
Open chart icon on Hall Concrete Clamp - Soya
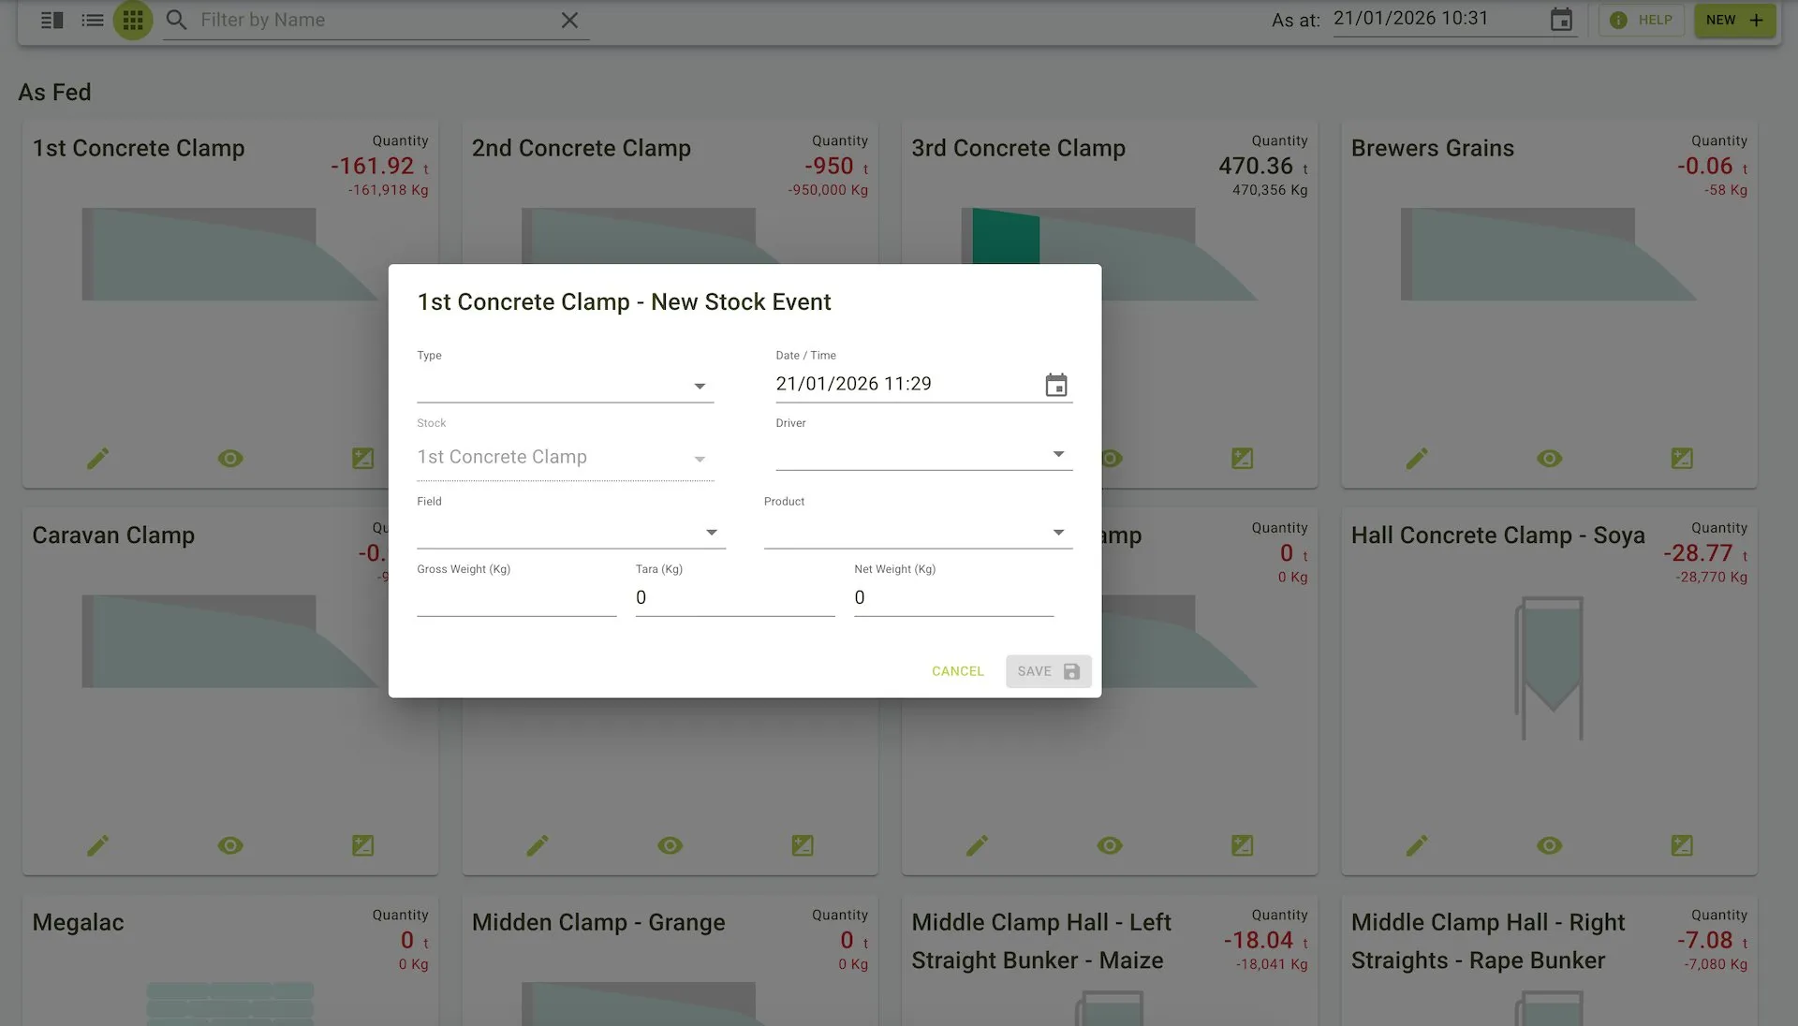coord(1682,846)
